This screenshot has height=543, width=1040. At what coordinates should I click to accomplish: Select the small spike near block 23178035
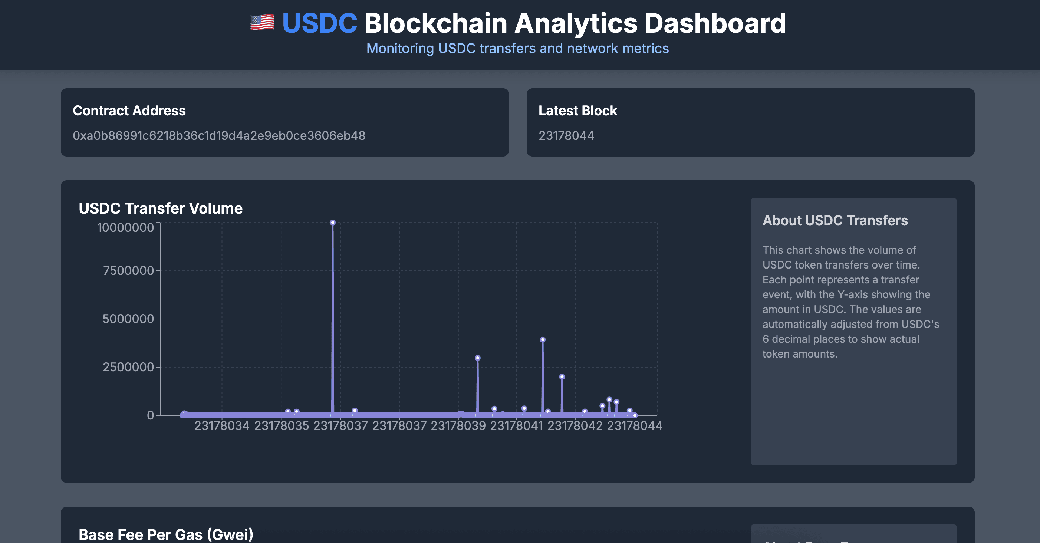point(289,410)
